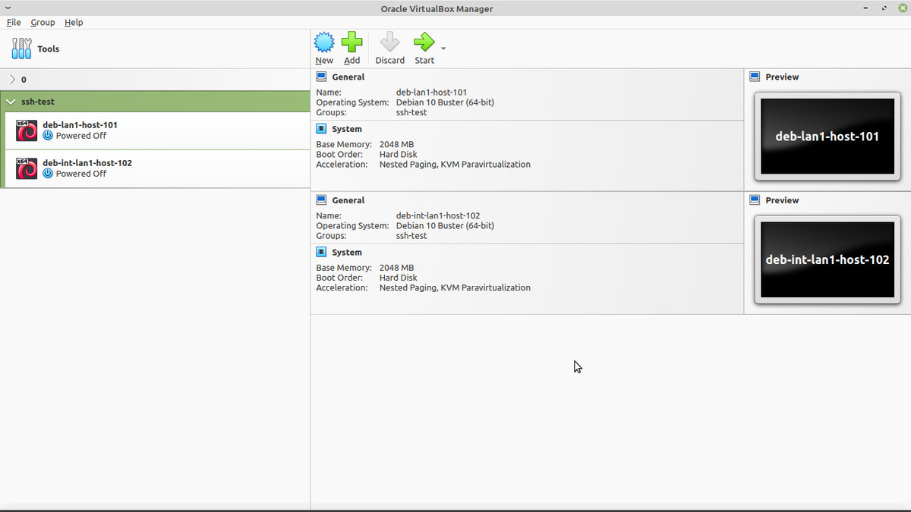Click the New virtual machine icon
Image resolution: width=911 pixels, height=512 pixels.
(324, 42)
